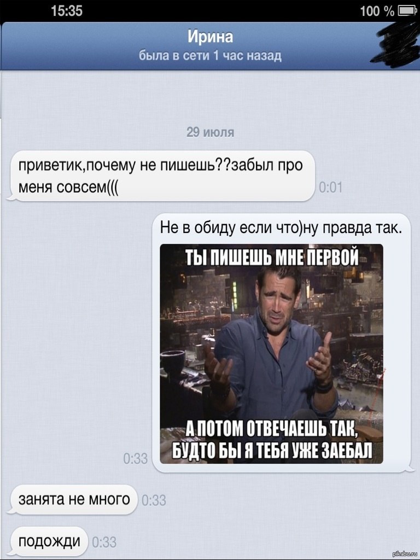Tap the 100 % battery percentage
420x560 pixels.
click(x=377, y=11)
